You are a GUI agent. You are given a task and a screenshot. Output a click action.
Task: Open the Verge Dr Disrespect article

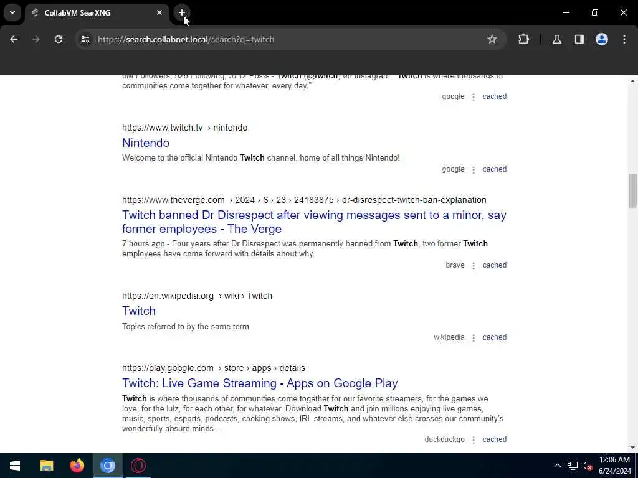(314, 222)
